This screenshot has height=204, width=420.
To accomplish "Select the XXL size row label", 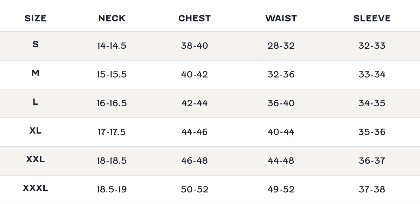I will coord(36,159).
